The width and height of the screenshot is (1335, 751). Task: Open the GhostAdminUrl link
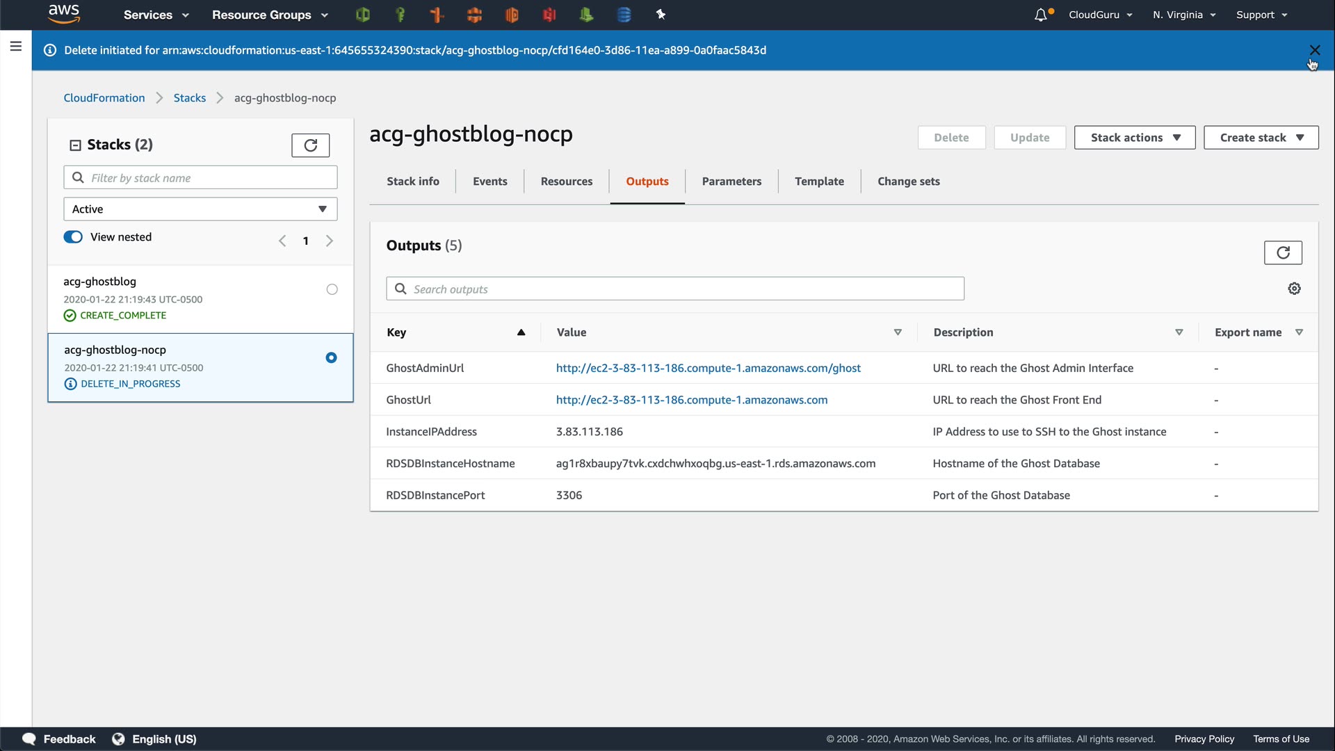coord(708,369)
